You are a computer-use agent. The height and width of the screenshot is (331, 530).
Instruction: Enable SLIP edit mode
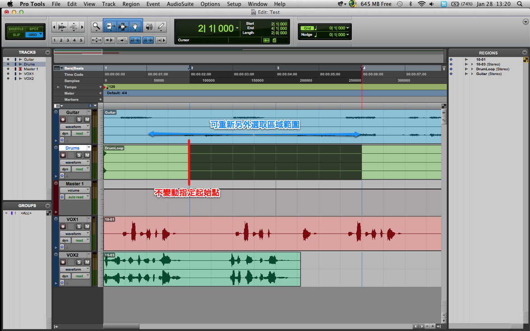coord(16,34)
